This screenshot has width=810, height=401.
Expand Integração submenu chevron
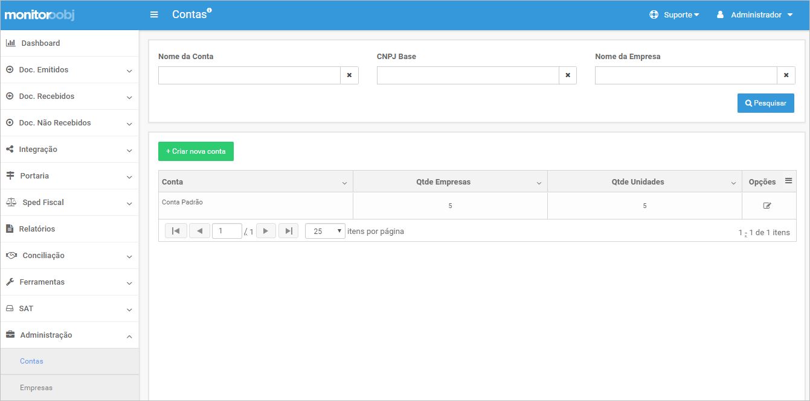pyautogui.click(x=129, y=151)
